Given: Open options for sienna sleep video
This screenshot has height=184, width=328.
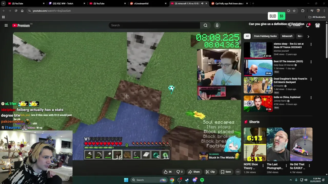Looking at the screenshot, I should pos(311,44).
